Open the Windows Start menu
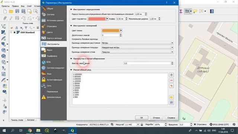This screenshot has width=238, height=134. click(x=4, y=131)
